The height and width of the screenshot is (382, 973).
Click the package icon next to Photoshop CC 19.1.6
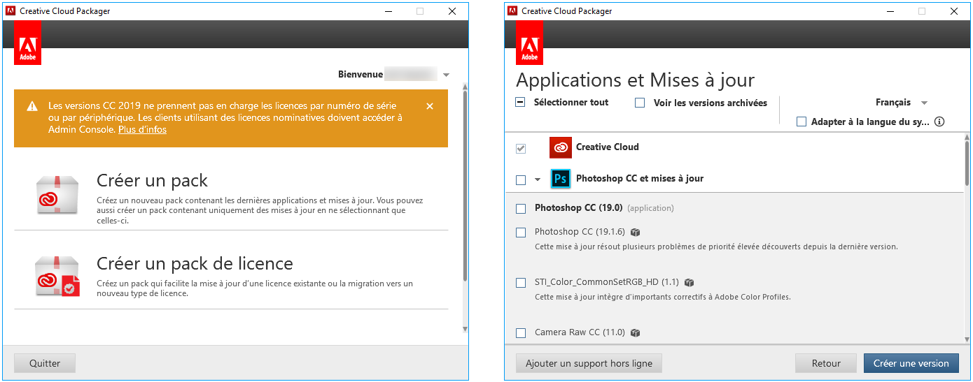pos(636,232)
